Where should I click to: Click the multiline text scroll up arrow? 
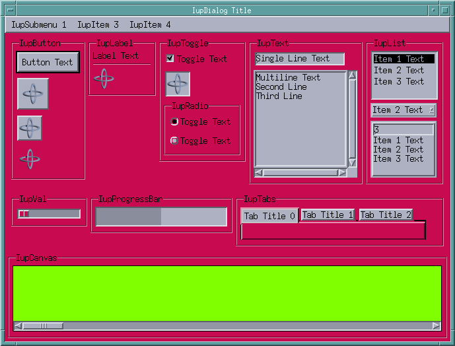coord(352,75)
